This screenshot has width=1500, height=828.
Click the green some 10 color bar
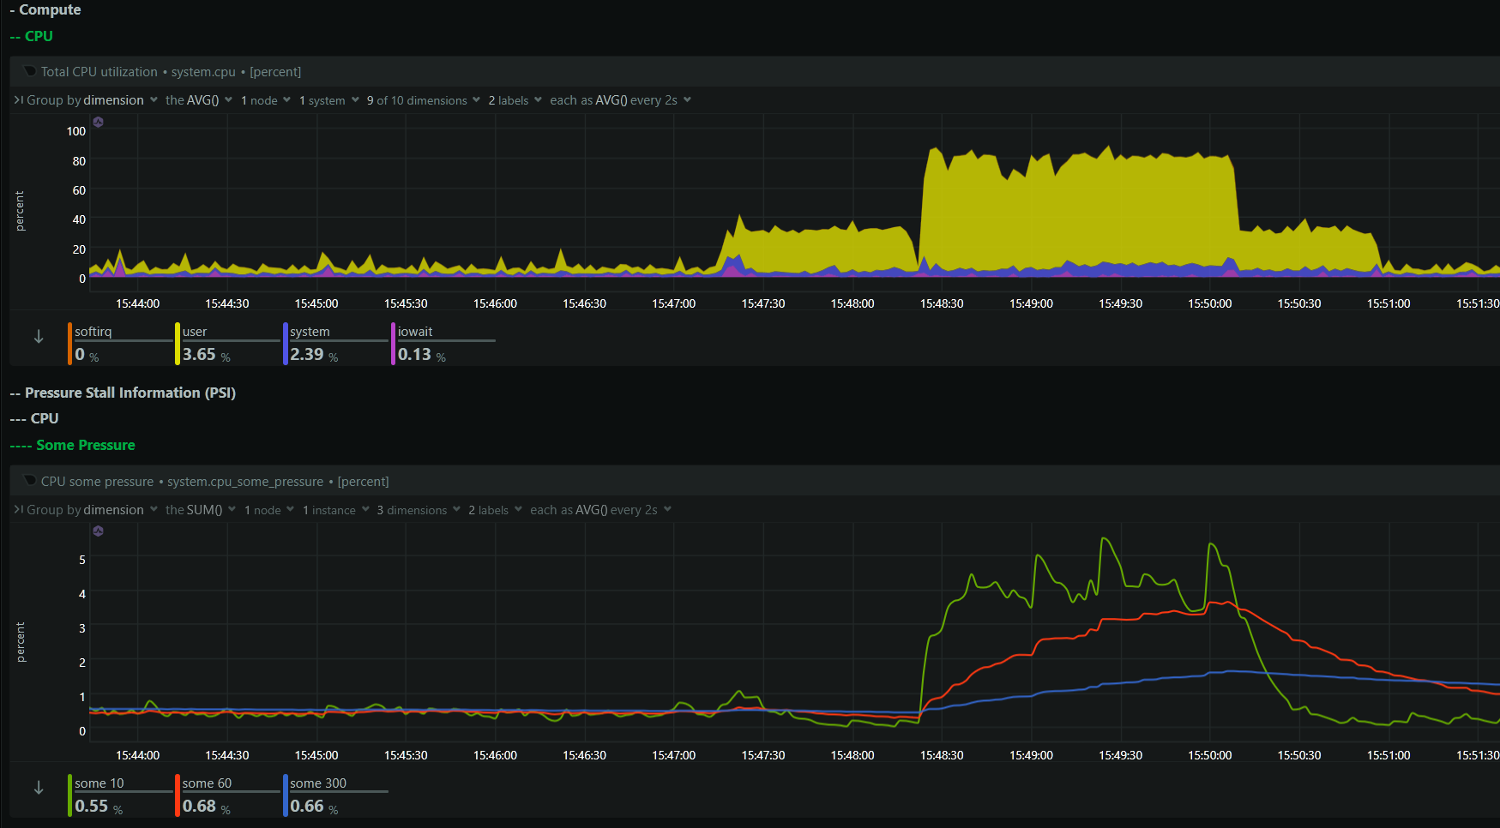(69, 795)
